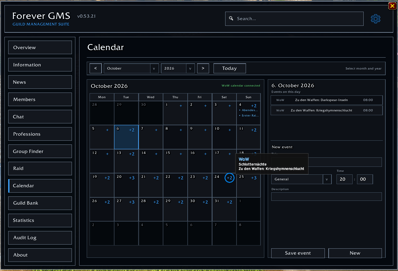Select the October 26 day cell
This screenshot has width=398, height=271.
point(102,209)
